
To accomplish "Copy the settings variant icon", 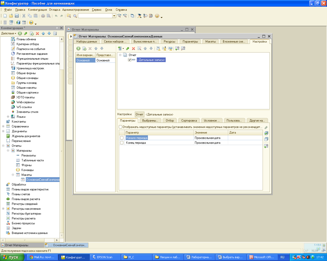I will tap(84, 48).
